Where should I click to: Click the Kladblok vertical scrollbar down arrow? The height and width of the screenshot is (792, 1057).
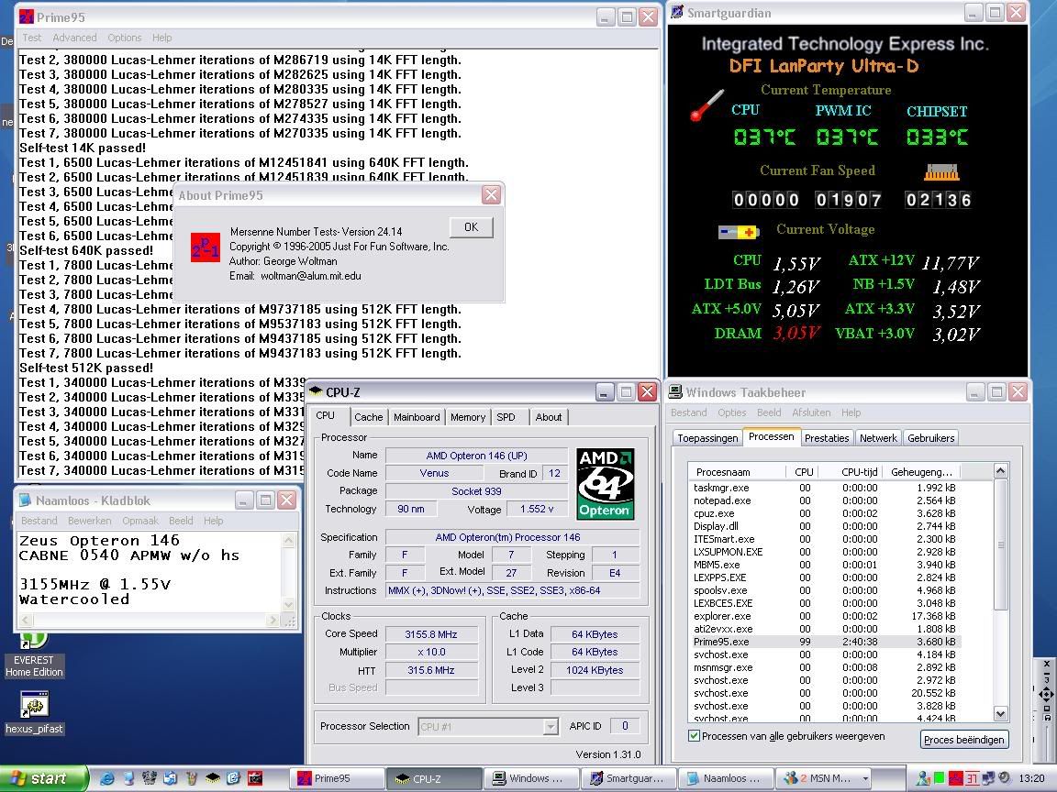tap(288, 605)
